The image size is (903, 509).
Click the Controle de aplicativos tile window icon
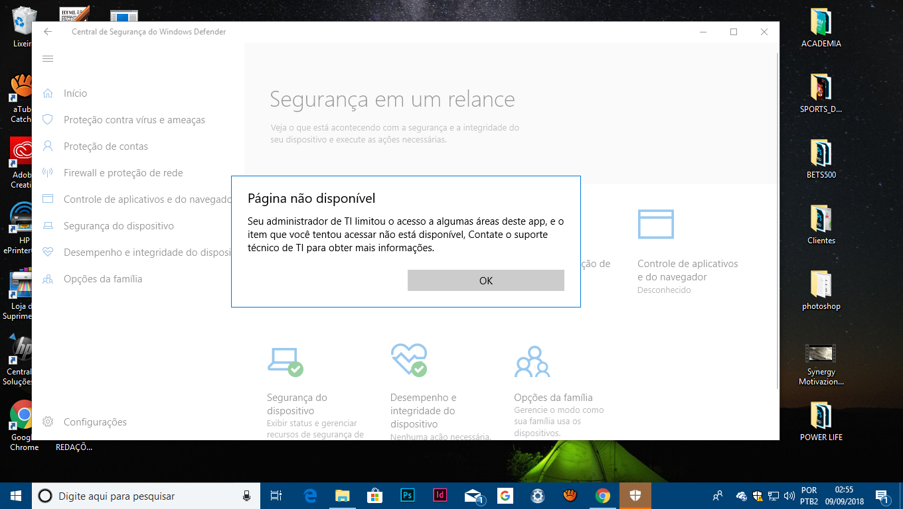[x=656, y=224]
